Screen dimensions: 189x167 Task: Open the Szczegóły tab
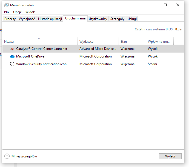tap(117, 19)
